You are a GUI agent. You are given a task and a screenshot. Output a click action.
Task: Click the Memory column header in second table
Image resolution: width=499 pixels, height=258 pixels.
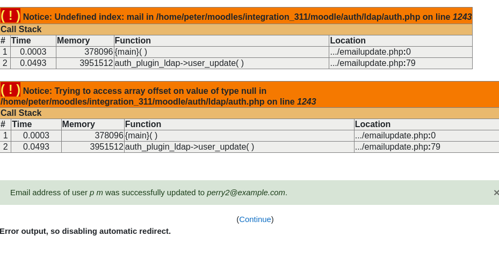point(78,124)
